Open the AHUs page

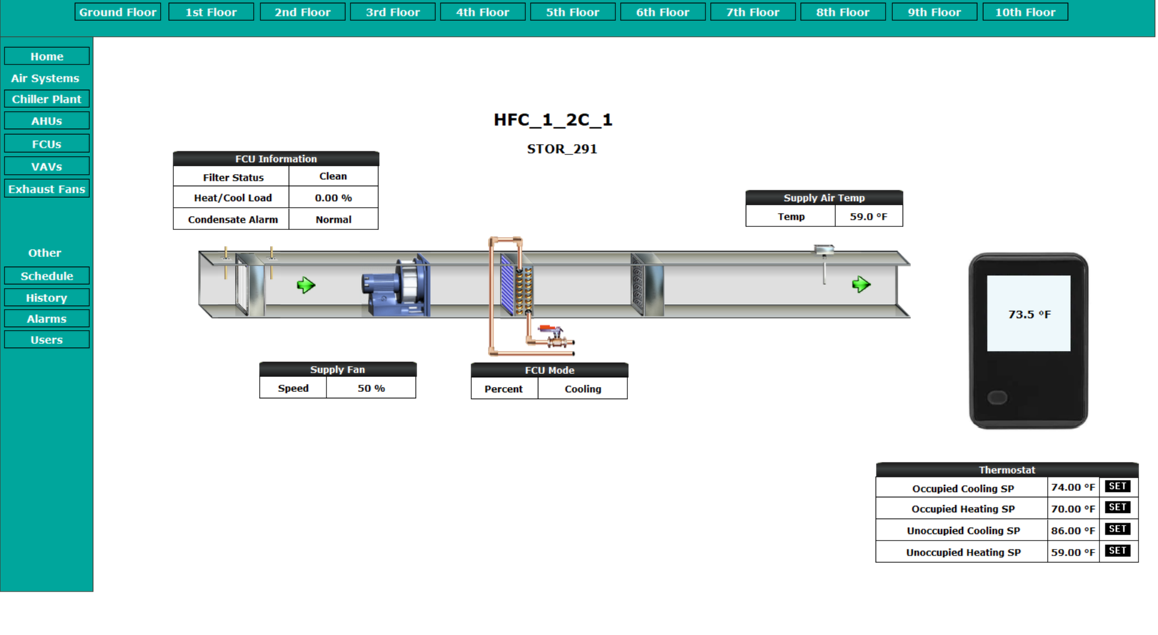(x=47, y=121)
